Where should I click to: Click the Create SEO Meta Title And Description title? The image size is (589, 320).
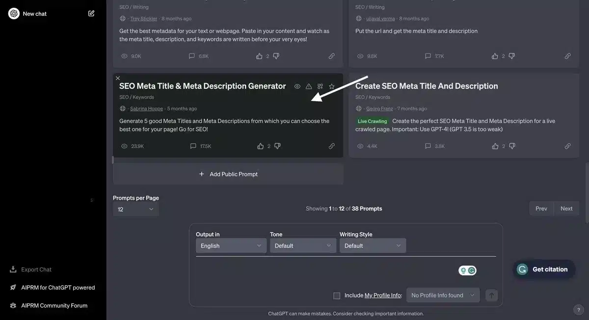point(427,86)
